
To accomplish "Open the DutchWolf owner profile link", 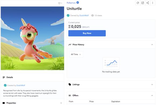I will tap(84, 15).
